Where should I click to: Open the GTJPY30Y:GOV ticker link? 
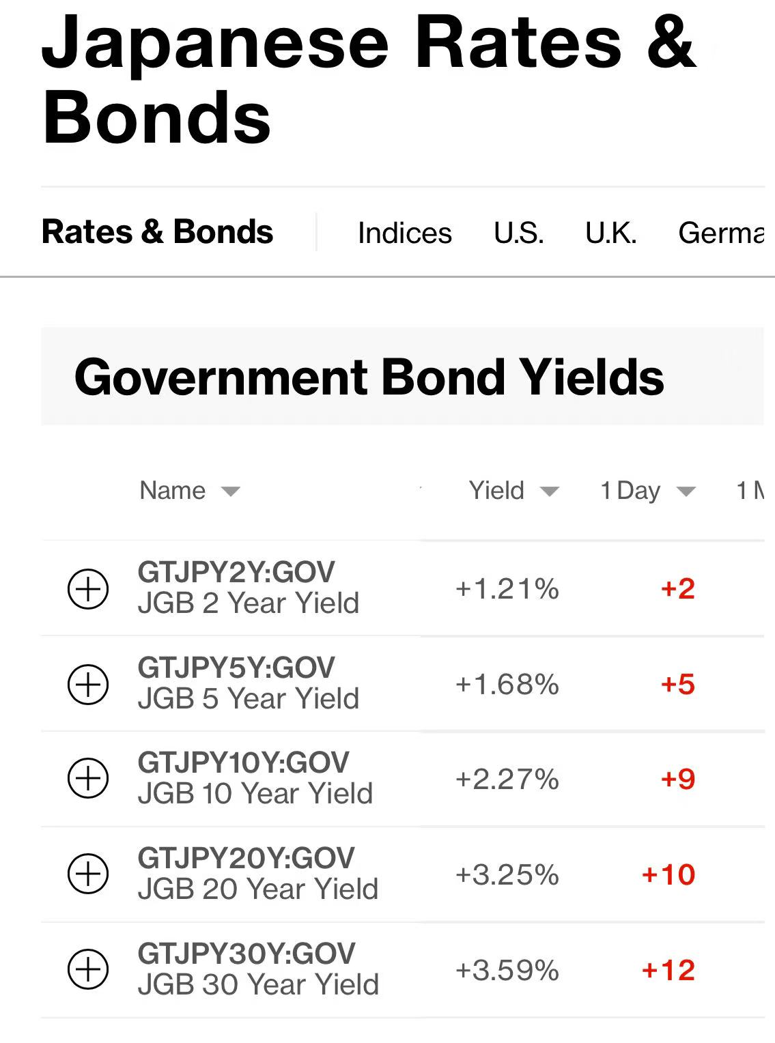246,954
